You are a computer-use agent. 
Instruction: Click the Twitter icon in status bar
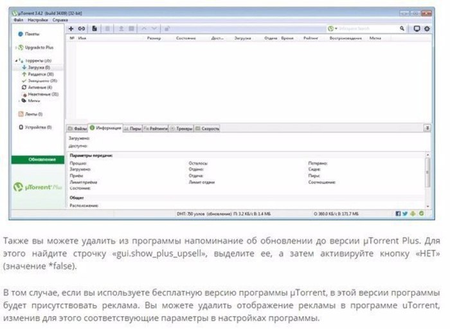pos(405,214)
